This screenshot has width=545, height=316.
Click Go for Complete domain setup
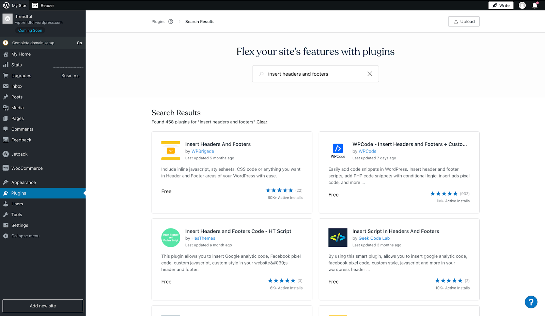click(79, 43)
